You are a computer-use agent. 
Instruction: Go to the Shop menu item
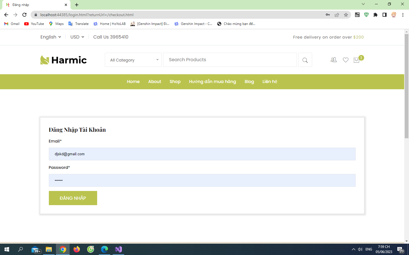pos(175,82)
